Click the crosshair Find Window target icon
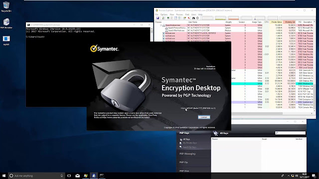 [x=197, y=18]
